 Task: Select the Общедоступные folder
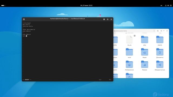pyautogui.click(x=160, y=65)
